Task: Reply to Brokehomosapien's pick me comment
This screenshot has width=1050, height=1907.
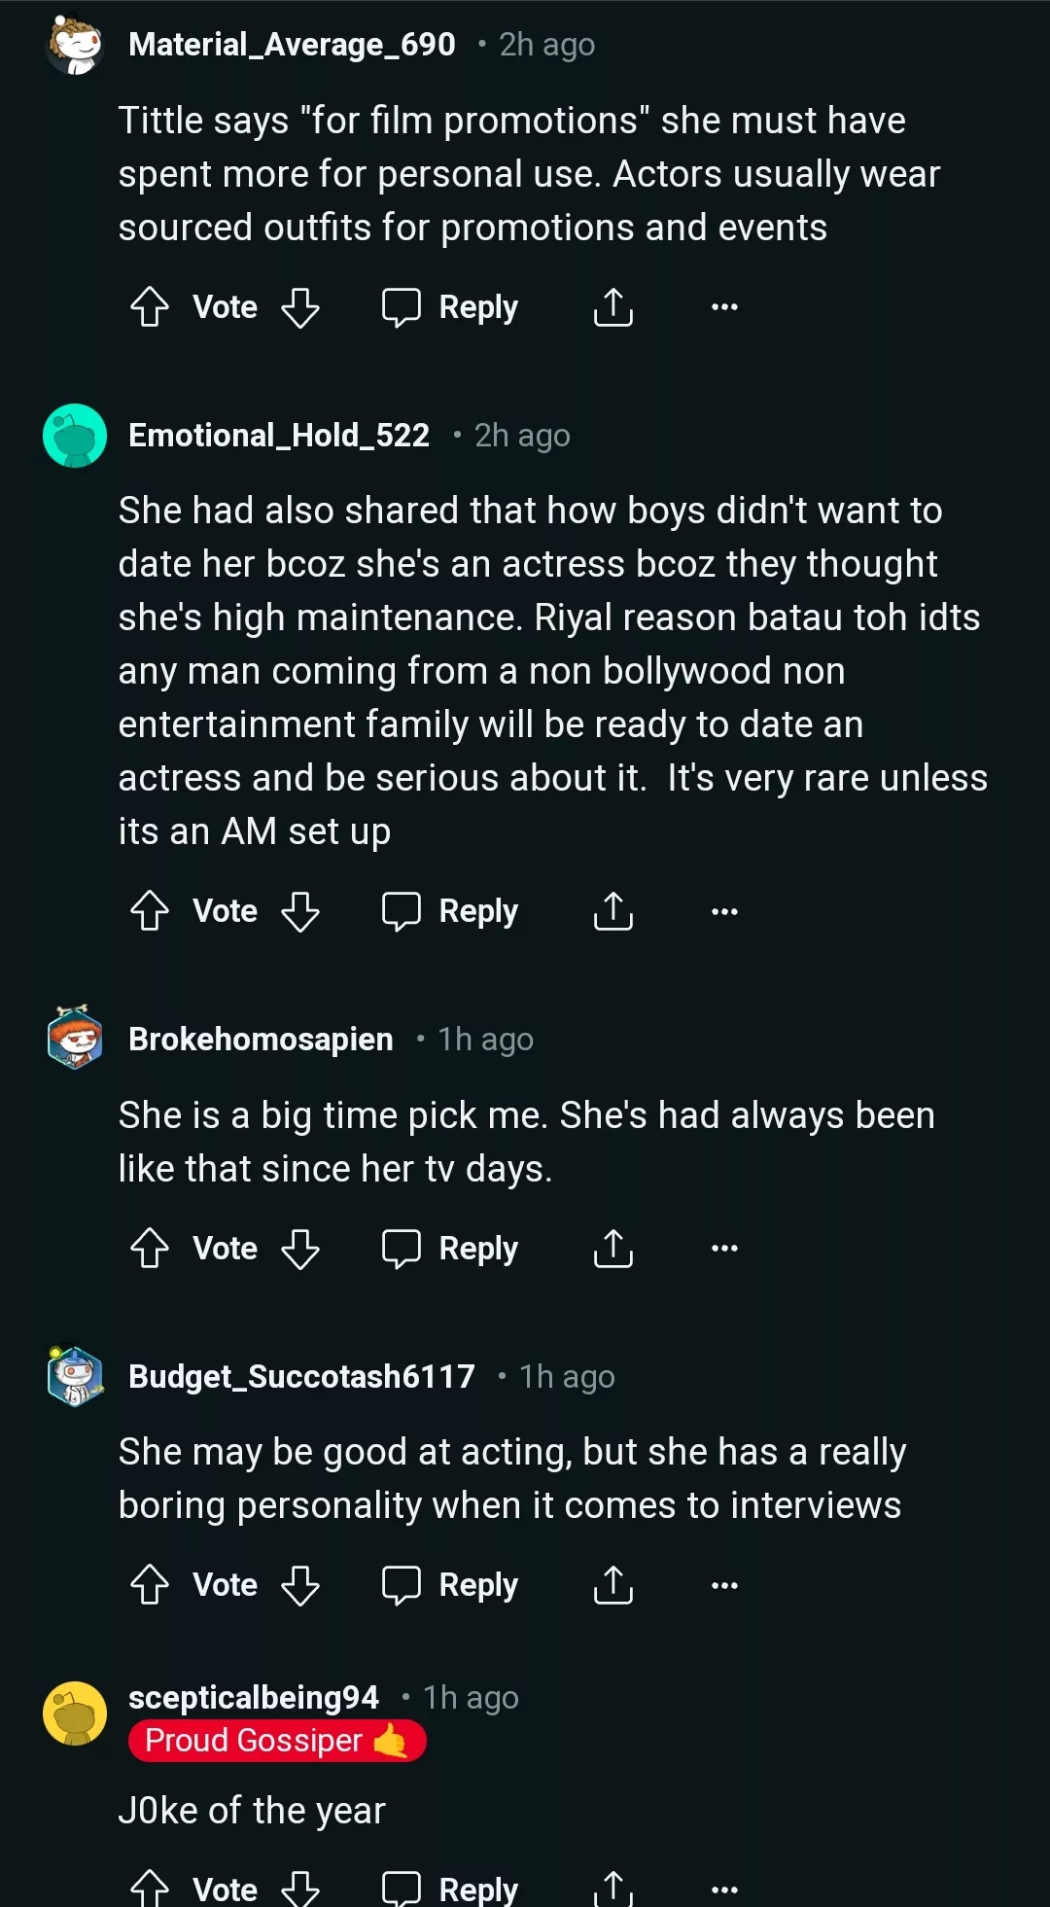Action: pos(450,1249)
